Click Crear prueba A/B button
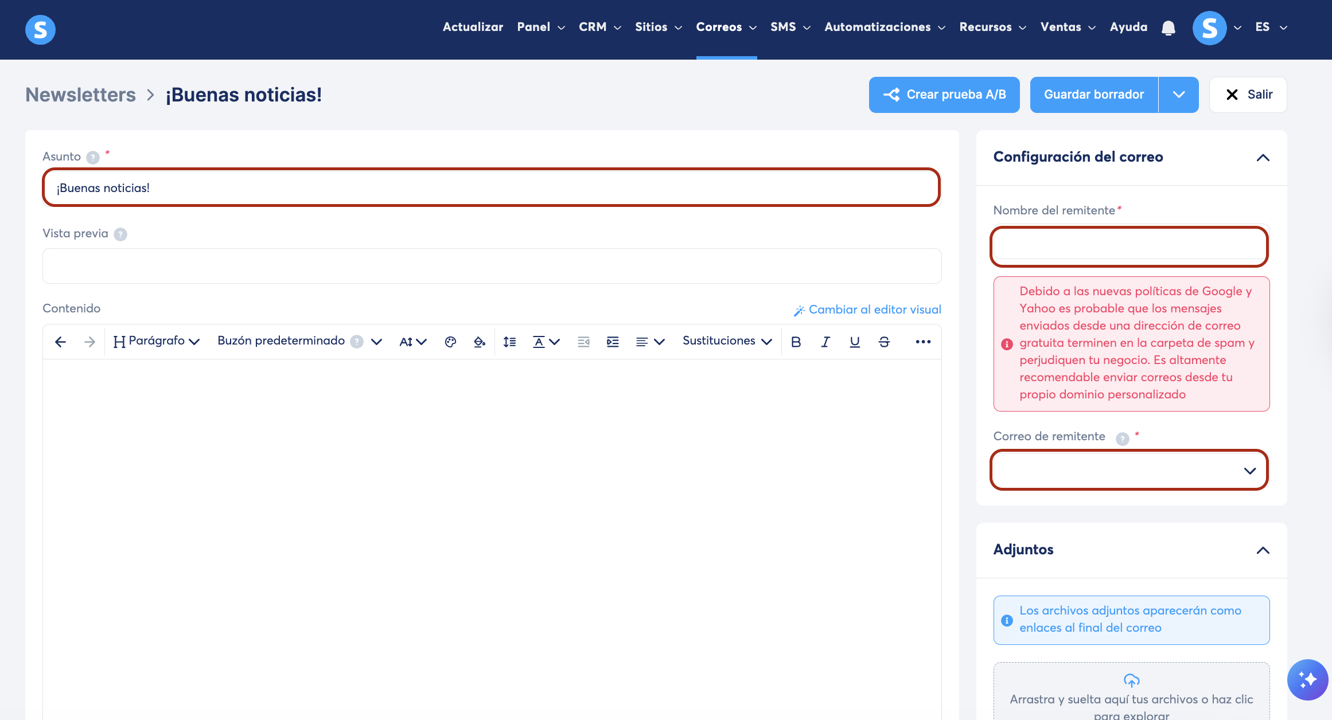This screenshot has width=1332, height=720. coord(944,95)
